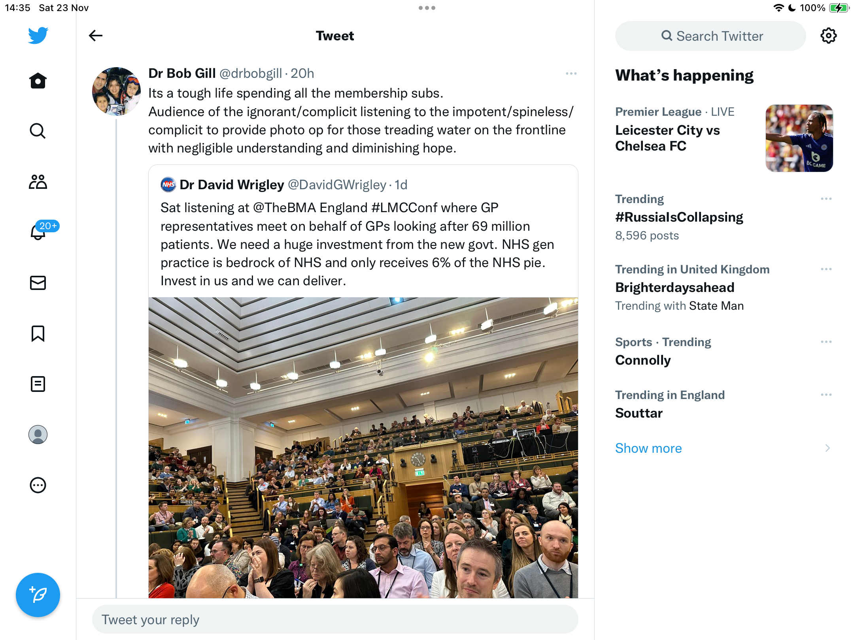Open the Communities people icon
The width and height of the screenshot is (854, 640).
(38, 182)
